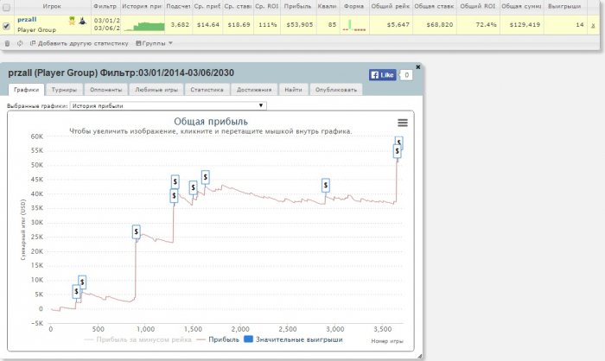The width and height of the screenshot is (605, 361).
Task: Click the star badge icon beside przall
Action: point(72,21)
